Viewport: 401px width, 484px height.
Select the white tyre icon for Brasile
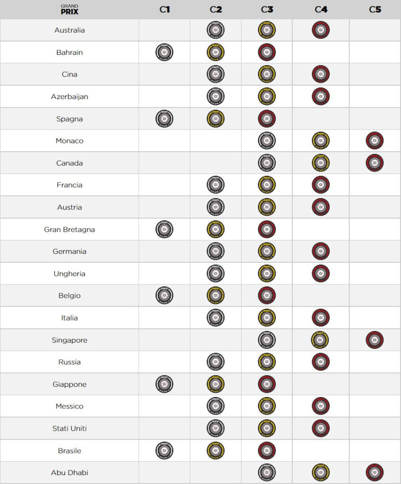point(164,451)
